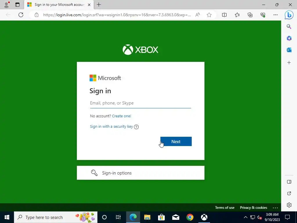Open Collections
The height and width of the screenshot is (223, 297).
pyautogui.click(x=250, y=15)
